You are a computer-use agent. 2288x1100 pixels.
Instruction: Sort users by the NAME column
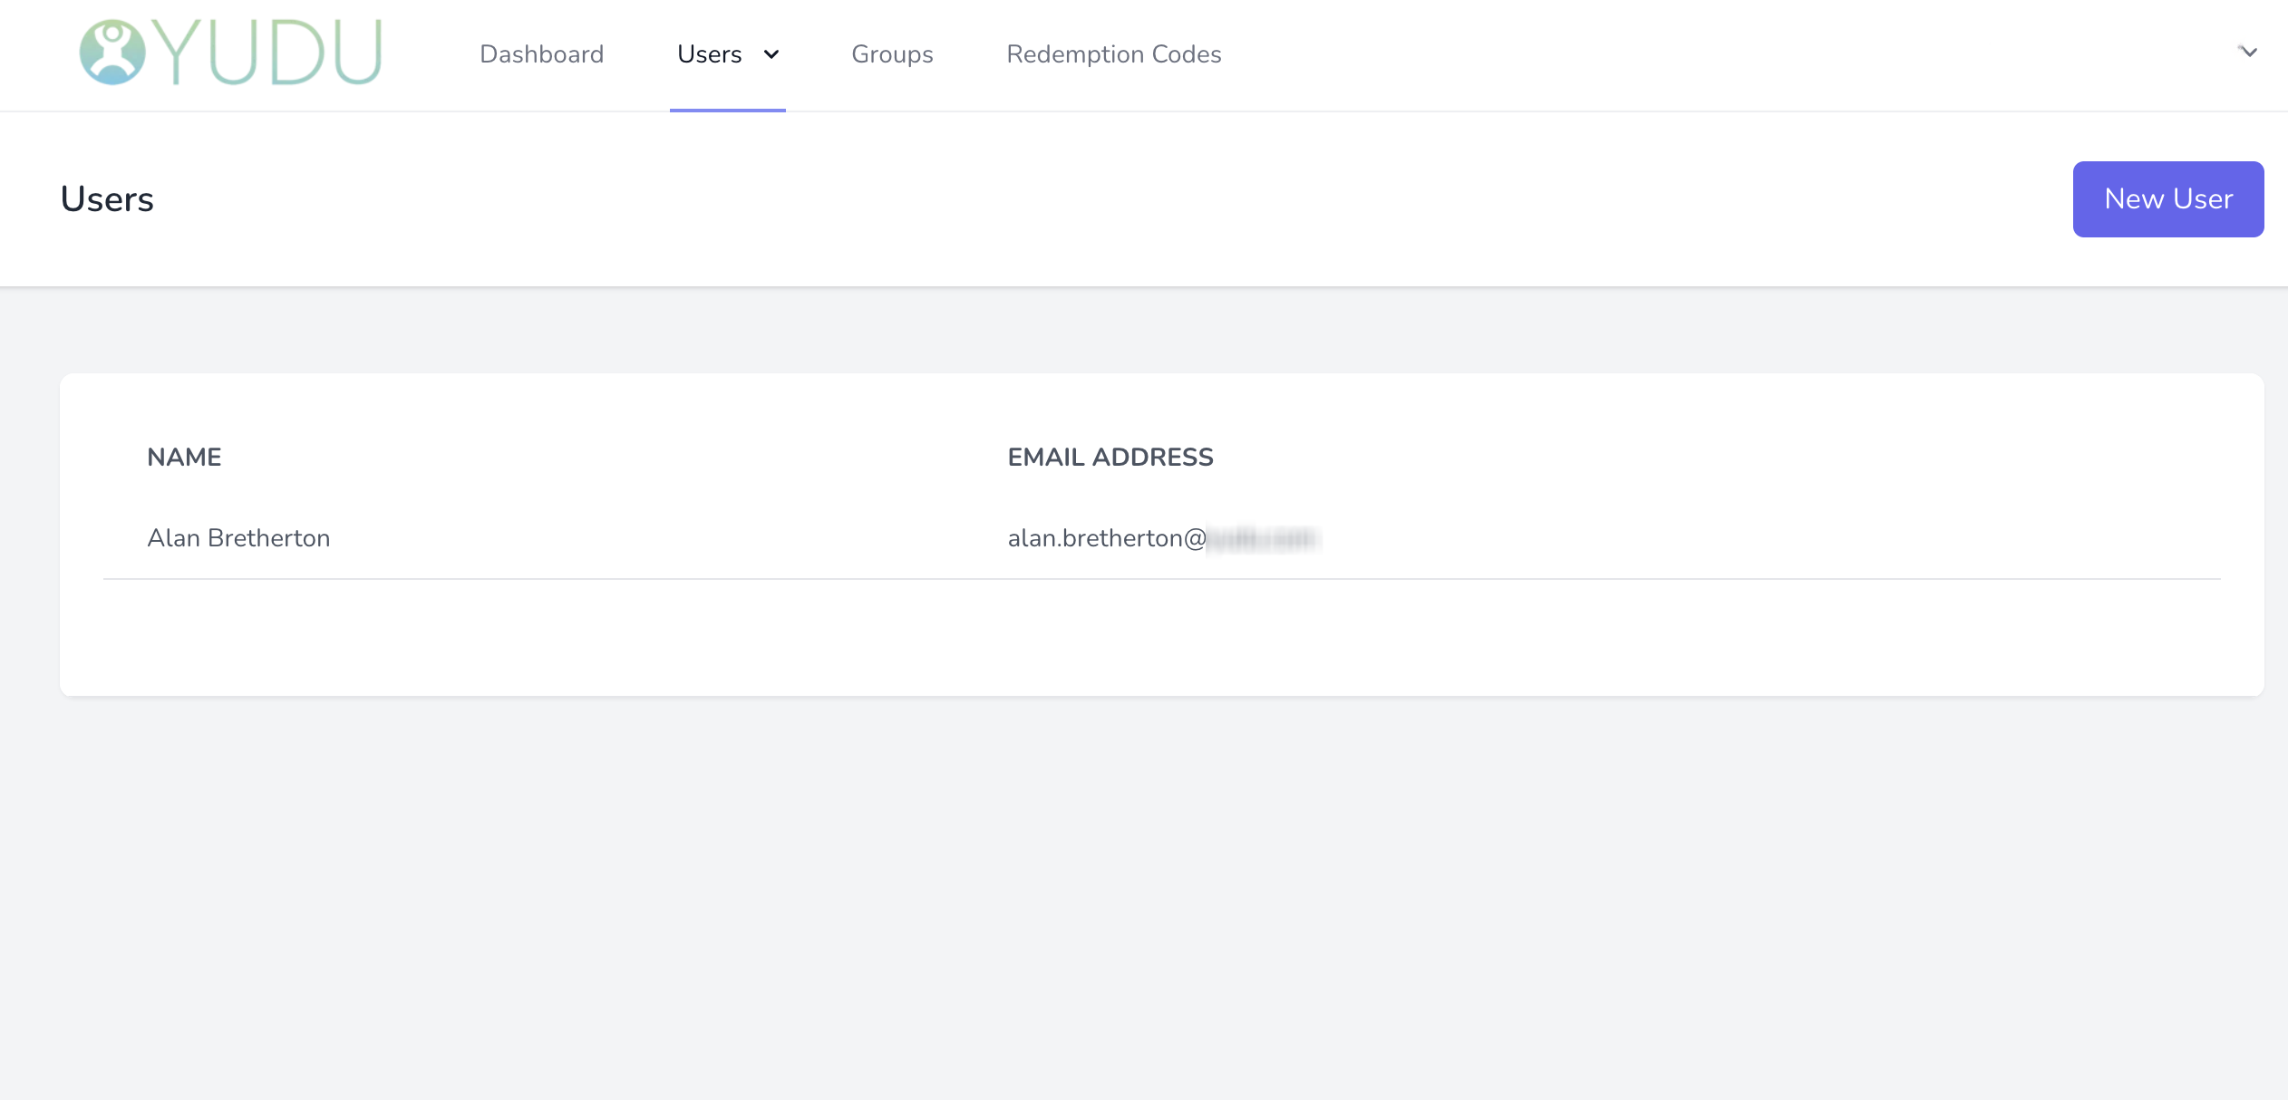[184, 457]
